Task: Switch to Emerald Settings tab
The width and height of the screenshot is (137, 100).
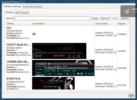Action: (32, 7)
